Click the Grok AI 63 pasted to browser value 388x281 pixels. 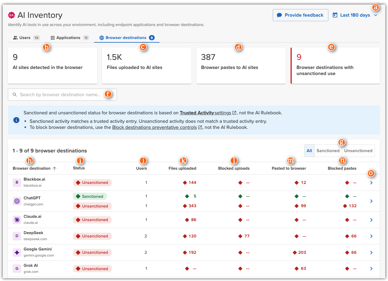304,269
